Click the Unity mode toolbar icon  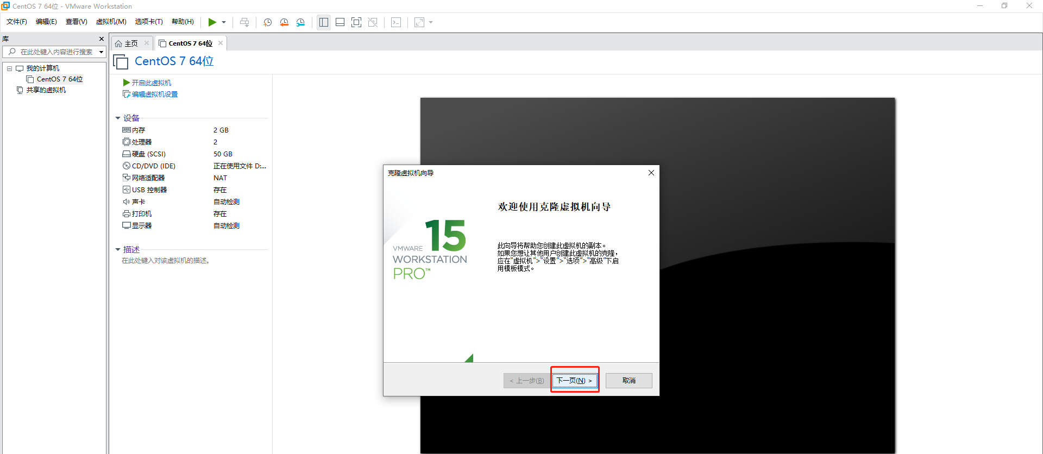(373, 22)
